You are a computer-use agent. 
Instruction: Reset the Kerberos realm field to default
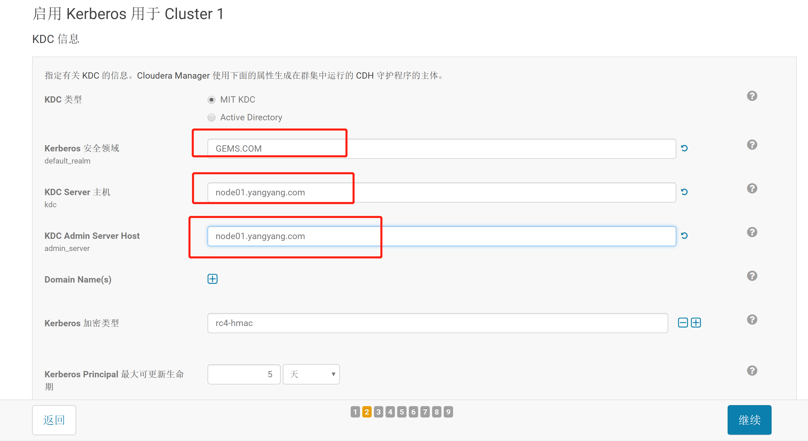coord(684,148)
